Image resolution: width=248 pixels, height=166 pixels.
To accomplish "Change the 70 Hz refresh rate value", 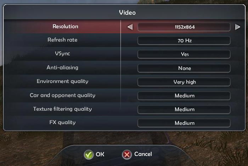I will [x=184, y=41].
